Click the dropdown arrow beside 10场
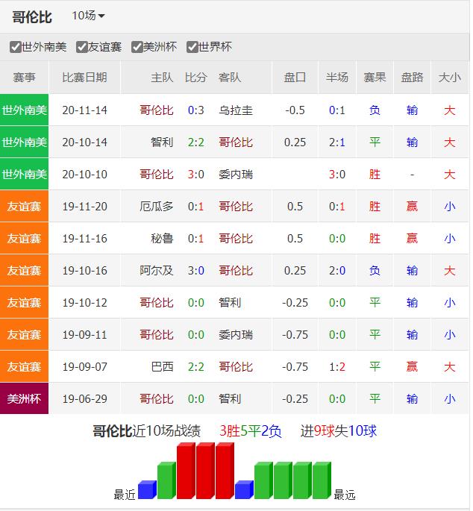Viewport: 473px width, 511px height. pyautogui.click(x=101, y=16)
